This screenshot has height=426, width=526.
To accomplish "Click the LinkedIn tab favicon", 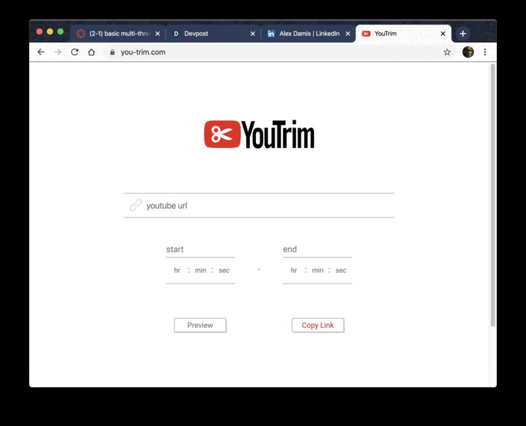I will pos(271,33).
